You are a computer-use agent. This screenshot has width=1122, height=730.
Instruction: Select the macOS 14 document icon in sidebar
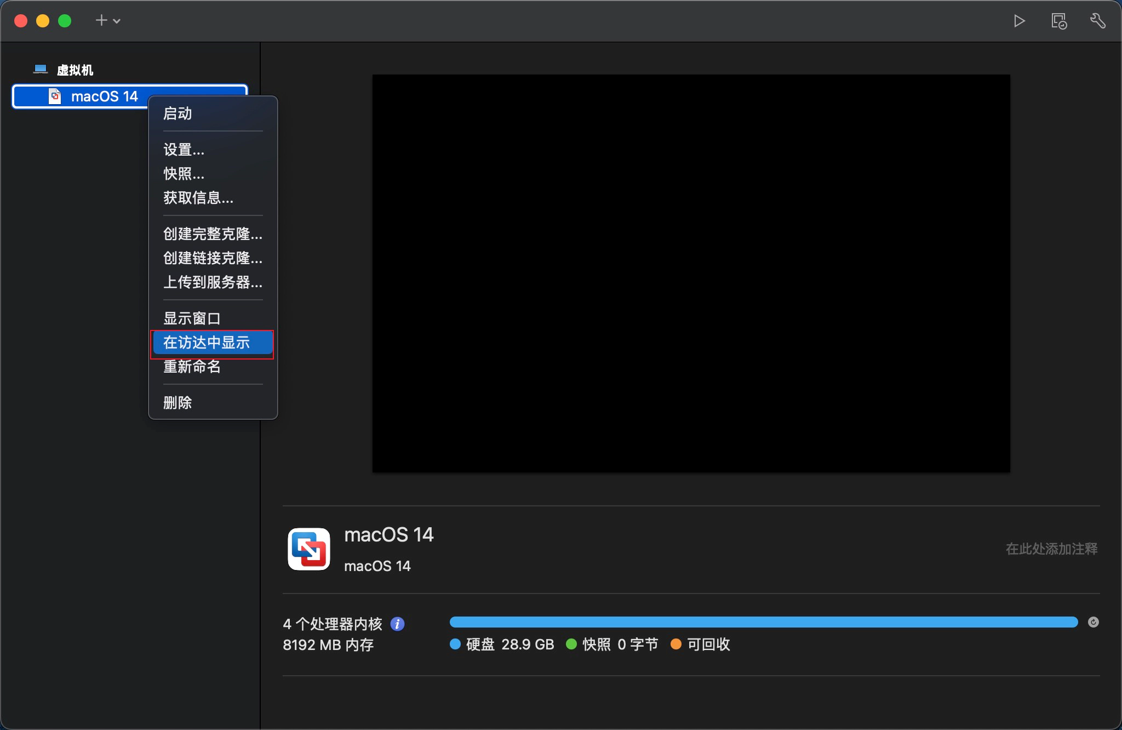tap(55, 96)
